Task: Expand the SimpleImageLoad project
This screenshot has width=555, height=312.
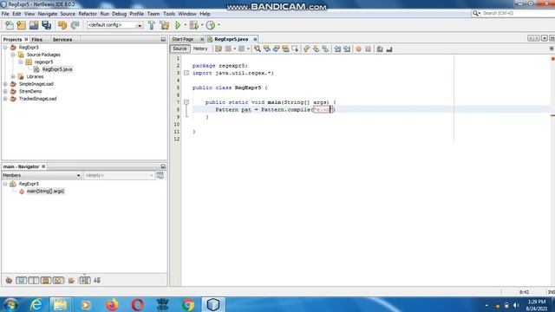Action: click(x=5, y=84)
